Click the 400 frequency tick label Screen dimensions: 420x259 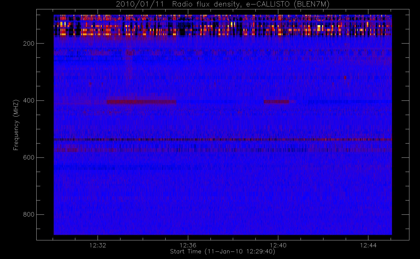29,100
